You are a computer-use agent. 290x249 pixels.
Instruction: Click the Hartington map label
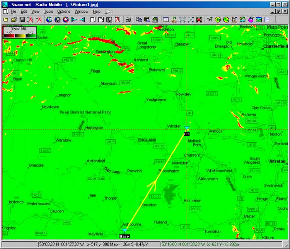pyautogui.click(x=94, y=128)
